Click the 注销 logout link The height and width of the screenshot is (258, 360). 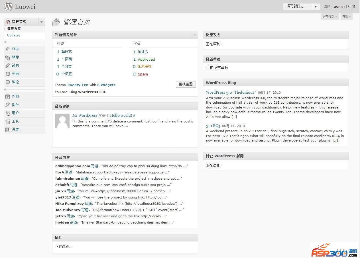tap(352, 7)
